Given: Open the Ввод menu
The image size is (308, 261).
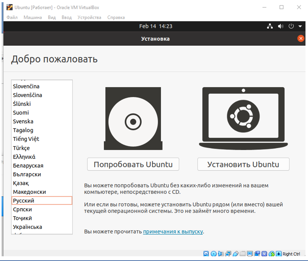Looking at the screenshot, I should click(66, 17).
